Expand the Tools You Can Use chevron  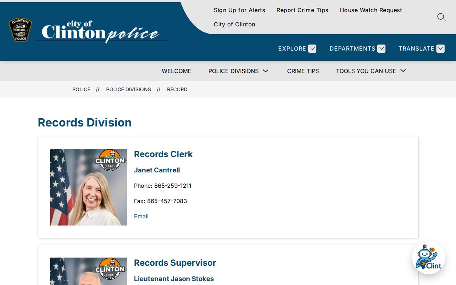(x=403, y=71)
